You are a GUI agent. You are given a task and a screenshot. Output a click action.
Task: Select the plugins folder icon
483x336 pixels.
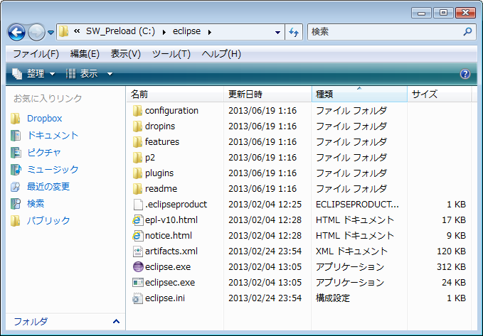tap(137, 173)
